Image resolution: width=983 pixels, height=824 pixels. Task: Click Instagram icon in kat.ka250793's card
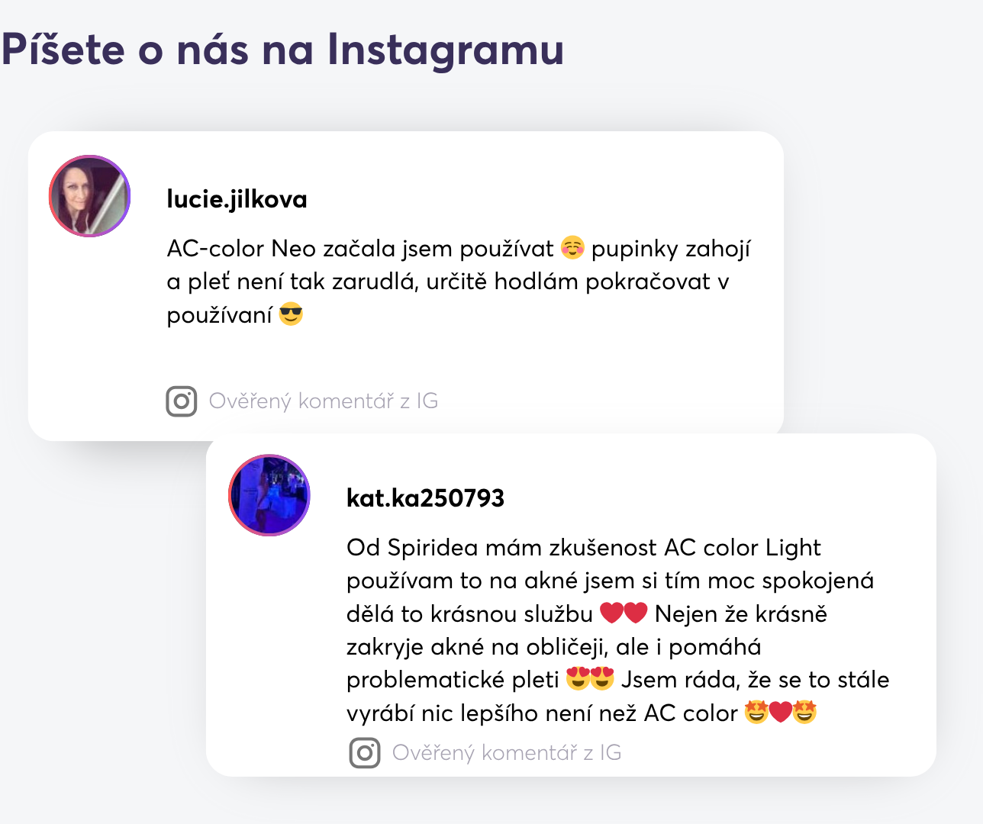click(x=365, y=753)
